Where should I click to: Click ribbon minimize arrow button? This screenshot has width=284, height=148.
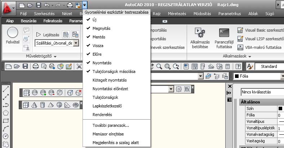coord(165,21)
